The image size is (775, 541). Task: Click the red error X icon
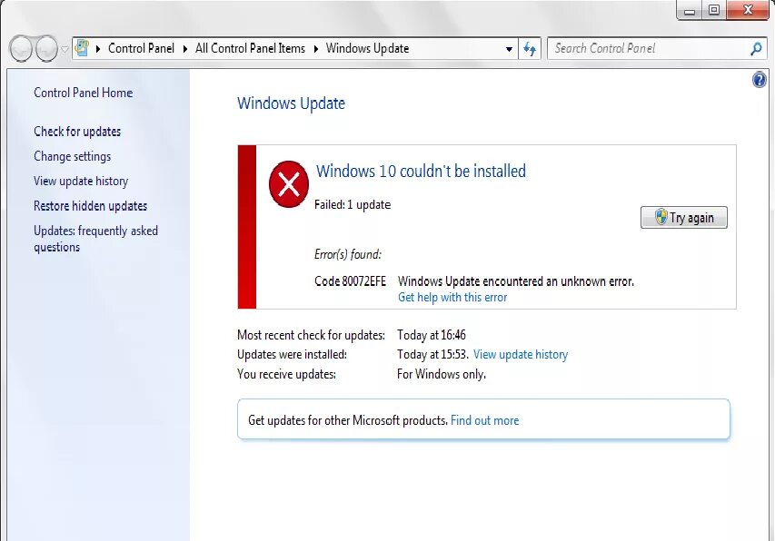click(289, 184)
